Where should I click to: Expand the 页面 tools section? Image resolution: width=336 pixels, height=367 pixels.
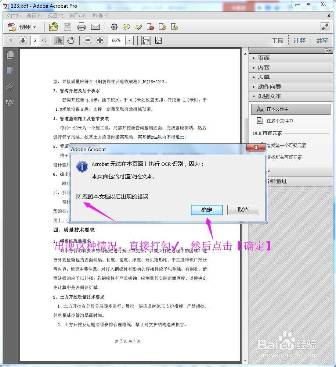(x=291, y=58)
